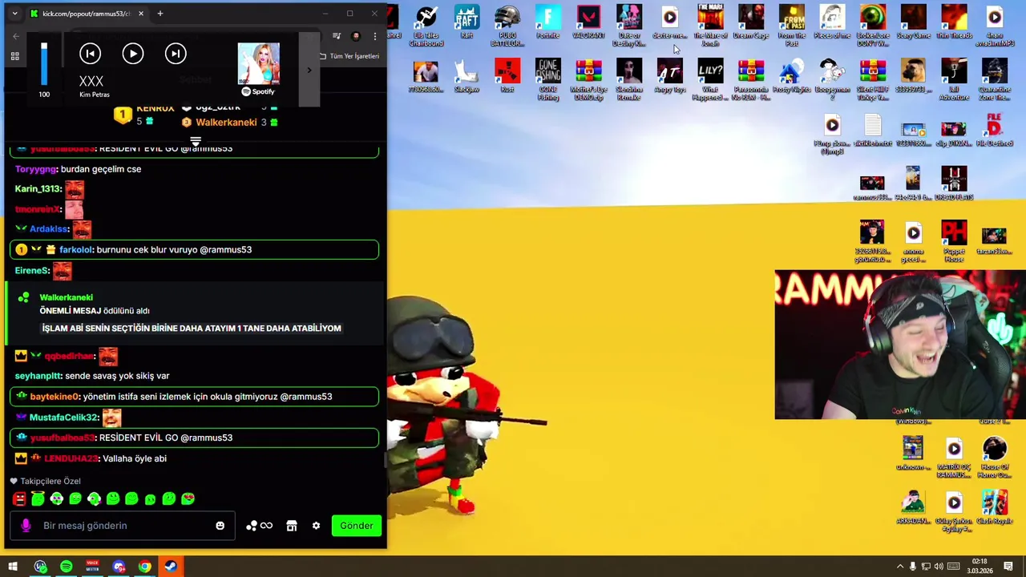1026x577 pixels.
Task: Open Steam from the taskbar
Action: point(171,567)
